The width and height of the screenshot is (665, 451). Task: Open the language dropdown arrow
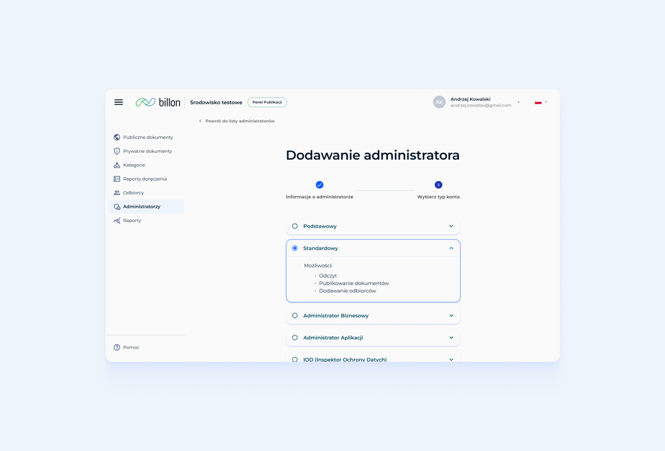546,102
